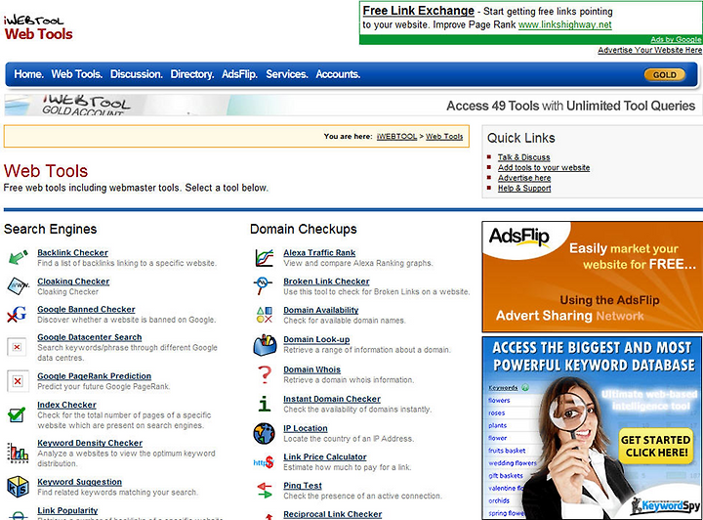Screen dimensions: 703x520
Task: Click Web Tools in the breadcrumb trail
Action: pos(444,137)
